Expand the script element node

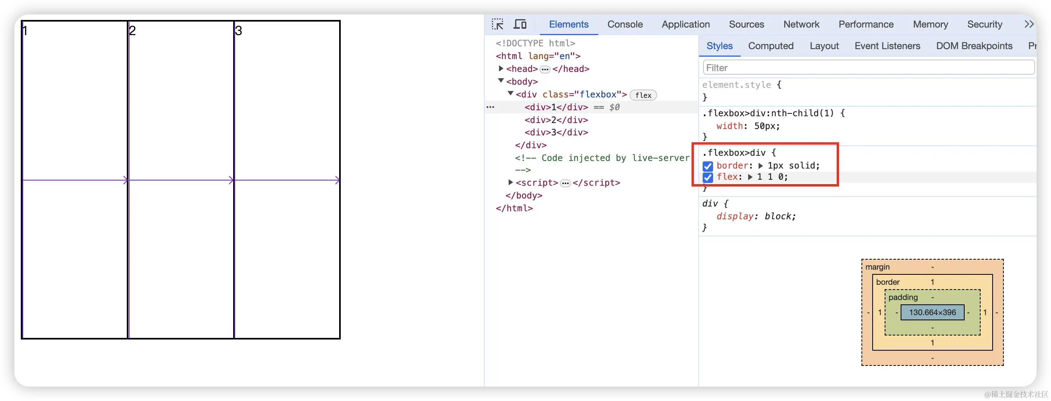510,182
